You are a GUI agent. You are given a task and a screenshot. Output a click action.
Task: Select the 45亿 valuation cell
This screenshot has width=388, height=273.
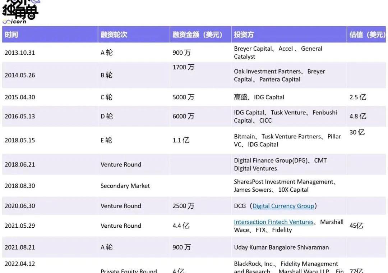[356, 226]
